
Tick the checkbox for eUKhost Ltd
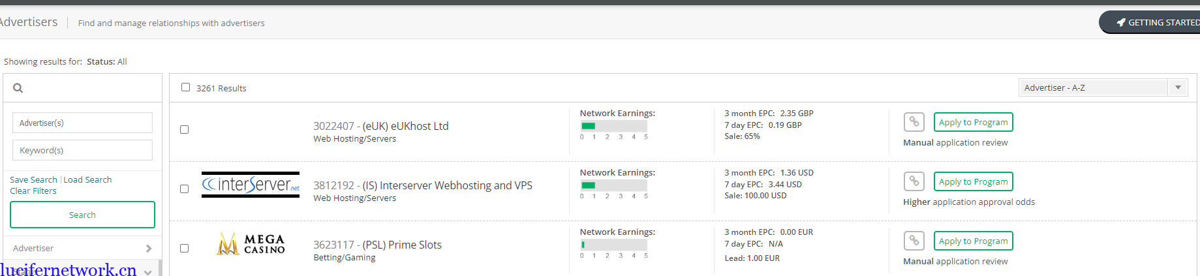185,130
